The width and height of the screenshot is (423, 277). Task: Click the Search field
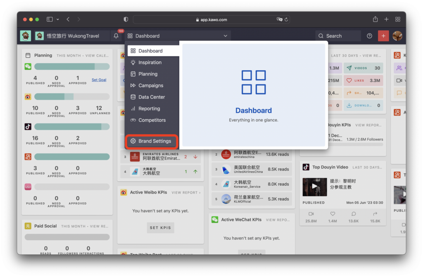click(x=338, y=36)
